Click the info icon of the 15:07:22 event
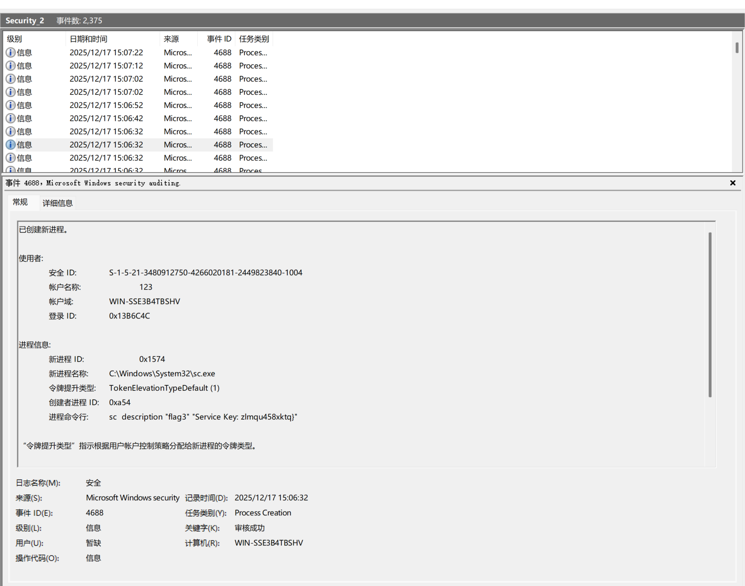Screen dimensions: 745x586 click(10, 53)
